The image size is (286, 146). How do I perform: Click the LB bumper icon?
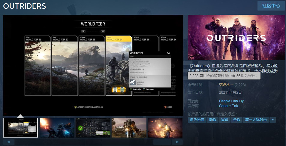tap(83, 31)
